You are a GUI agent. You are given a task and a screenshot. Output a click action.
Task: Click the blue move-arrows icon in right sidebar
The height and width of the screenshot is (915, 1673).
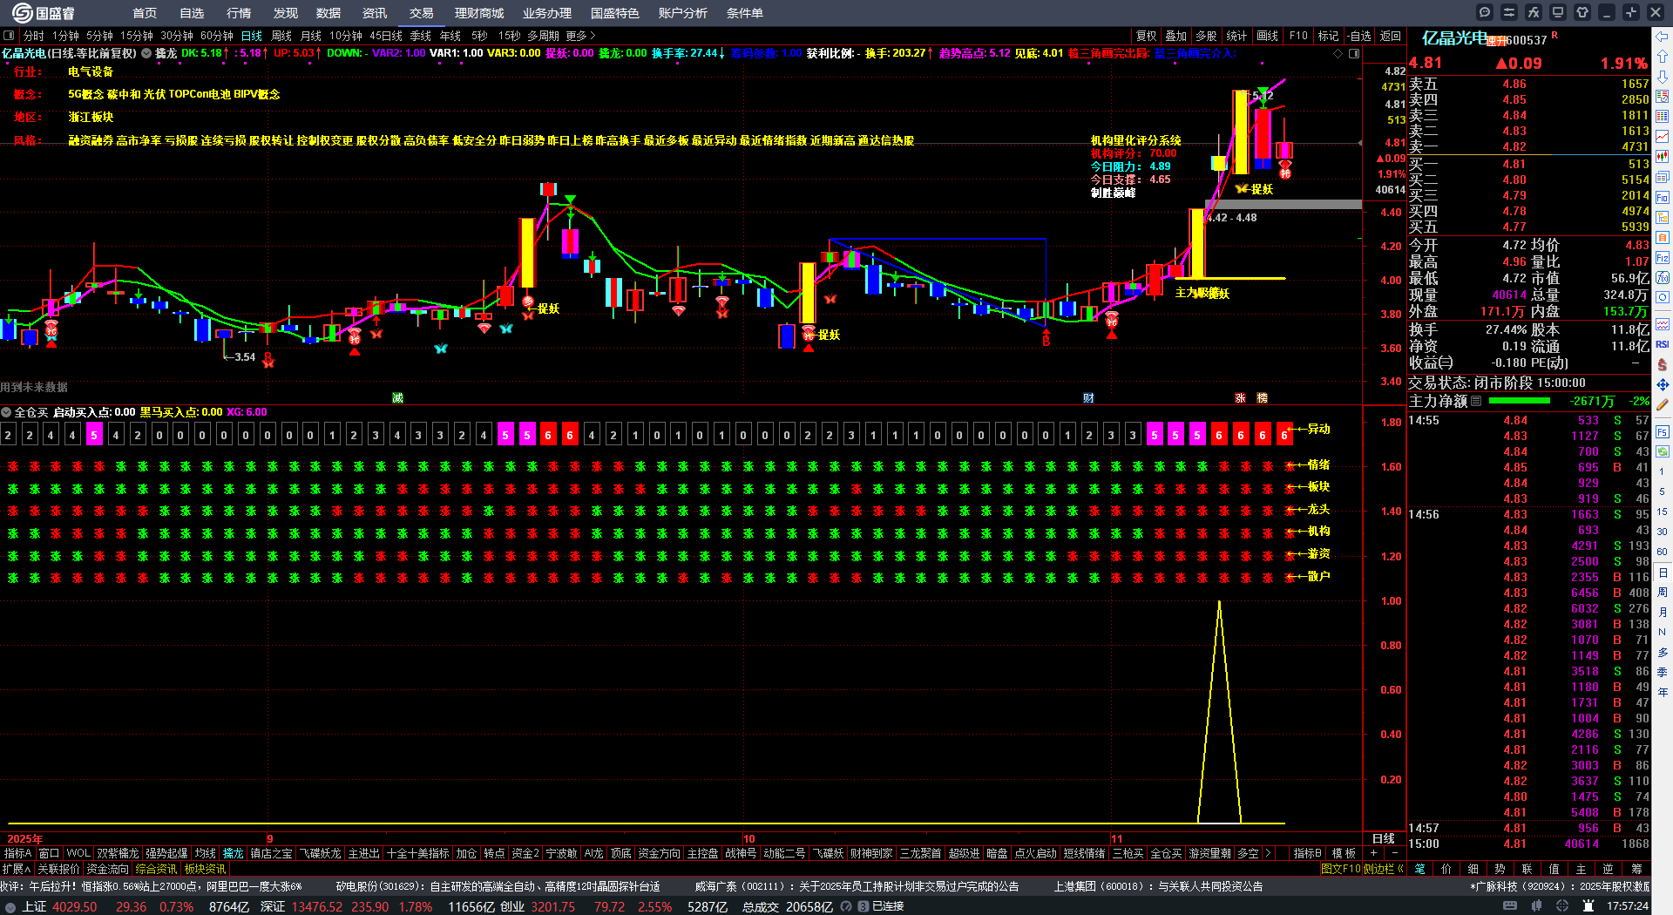1663,384
